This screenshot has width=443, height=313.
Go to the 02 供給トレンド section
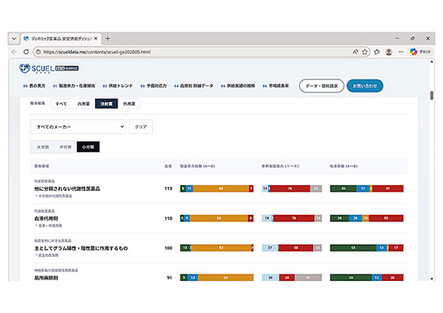click(x=117, y=85)
